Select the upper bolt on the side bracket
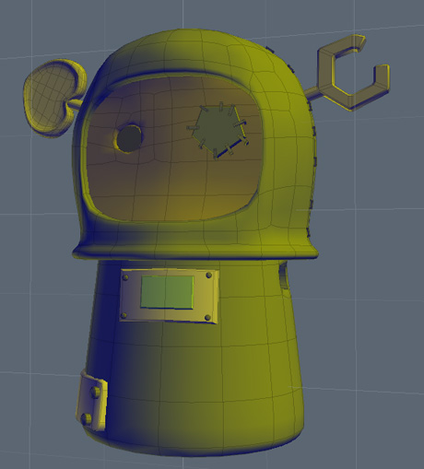 95,392
